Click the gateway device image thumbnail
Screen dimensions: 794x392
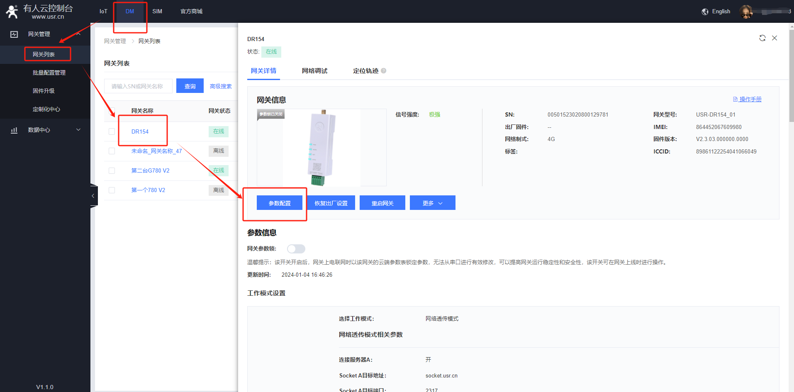pos(321,148)
